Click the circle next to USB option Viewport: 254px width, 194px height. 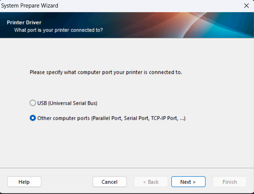click(33, 103)
